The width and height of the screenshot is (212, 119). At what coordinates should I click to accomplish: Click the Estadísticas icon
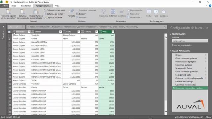[x=103, y=12]
